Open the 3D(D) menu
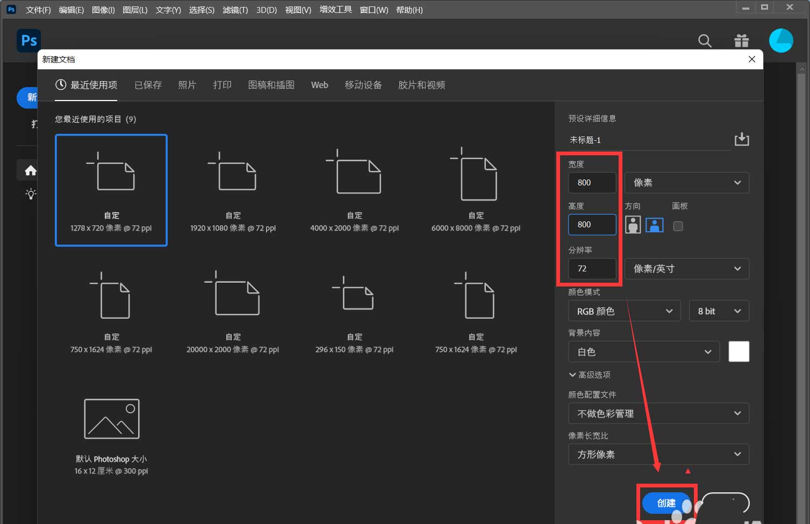The height and width of the screenshot is (524, 810). tap(267, 10)
